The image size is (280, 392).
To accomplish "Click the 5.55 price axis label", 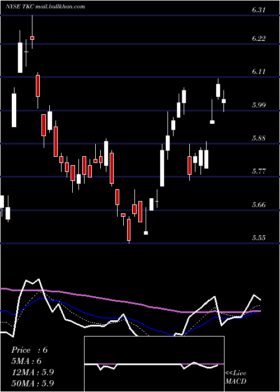I will (x=259, y=238).
